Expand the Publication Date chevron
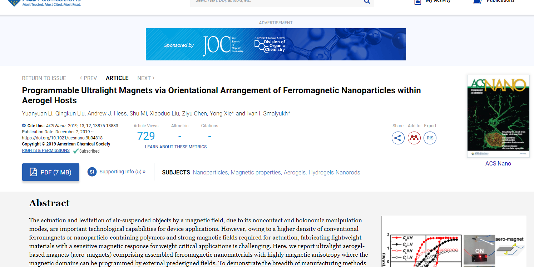The width and height of the screenshot is (534, 267). [x=93, y=132]
